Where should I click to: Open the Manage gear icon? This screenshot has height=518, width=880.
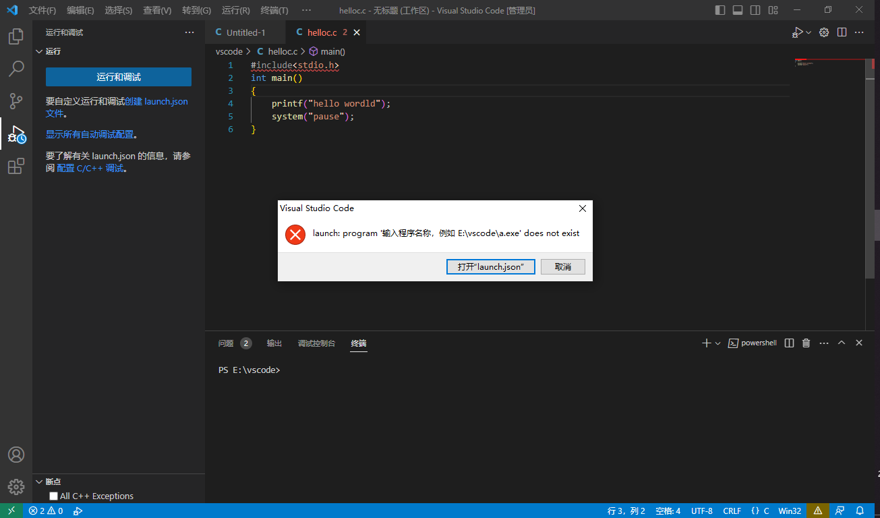pos(16,486)
